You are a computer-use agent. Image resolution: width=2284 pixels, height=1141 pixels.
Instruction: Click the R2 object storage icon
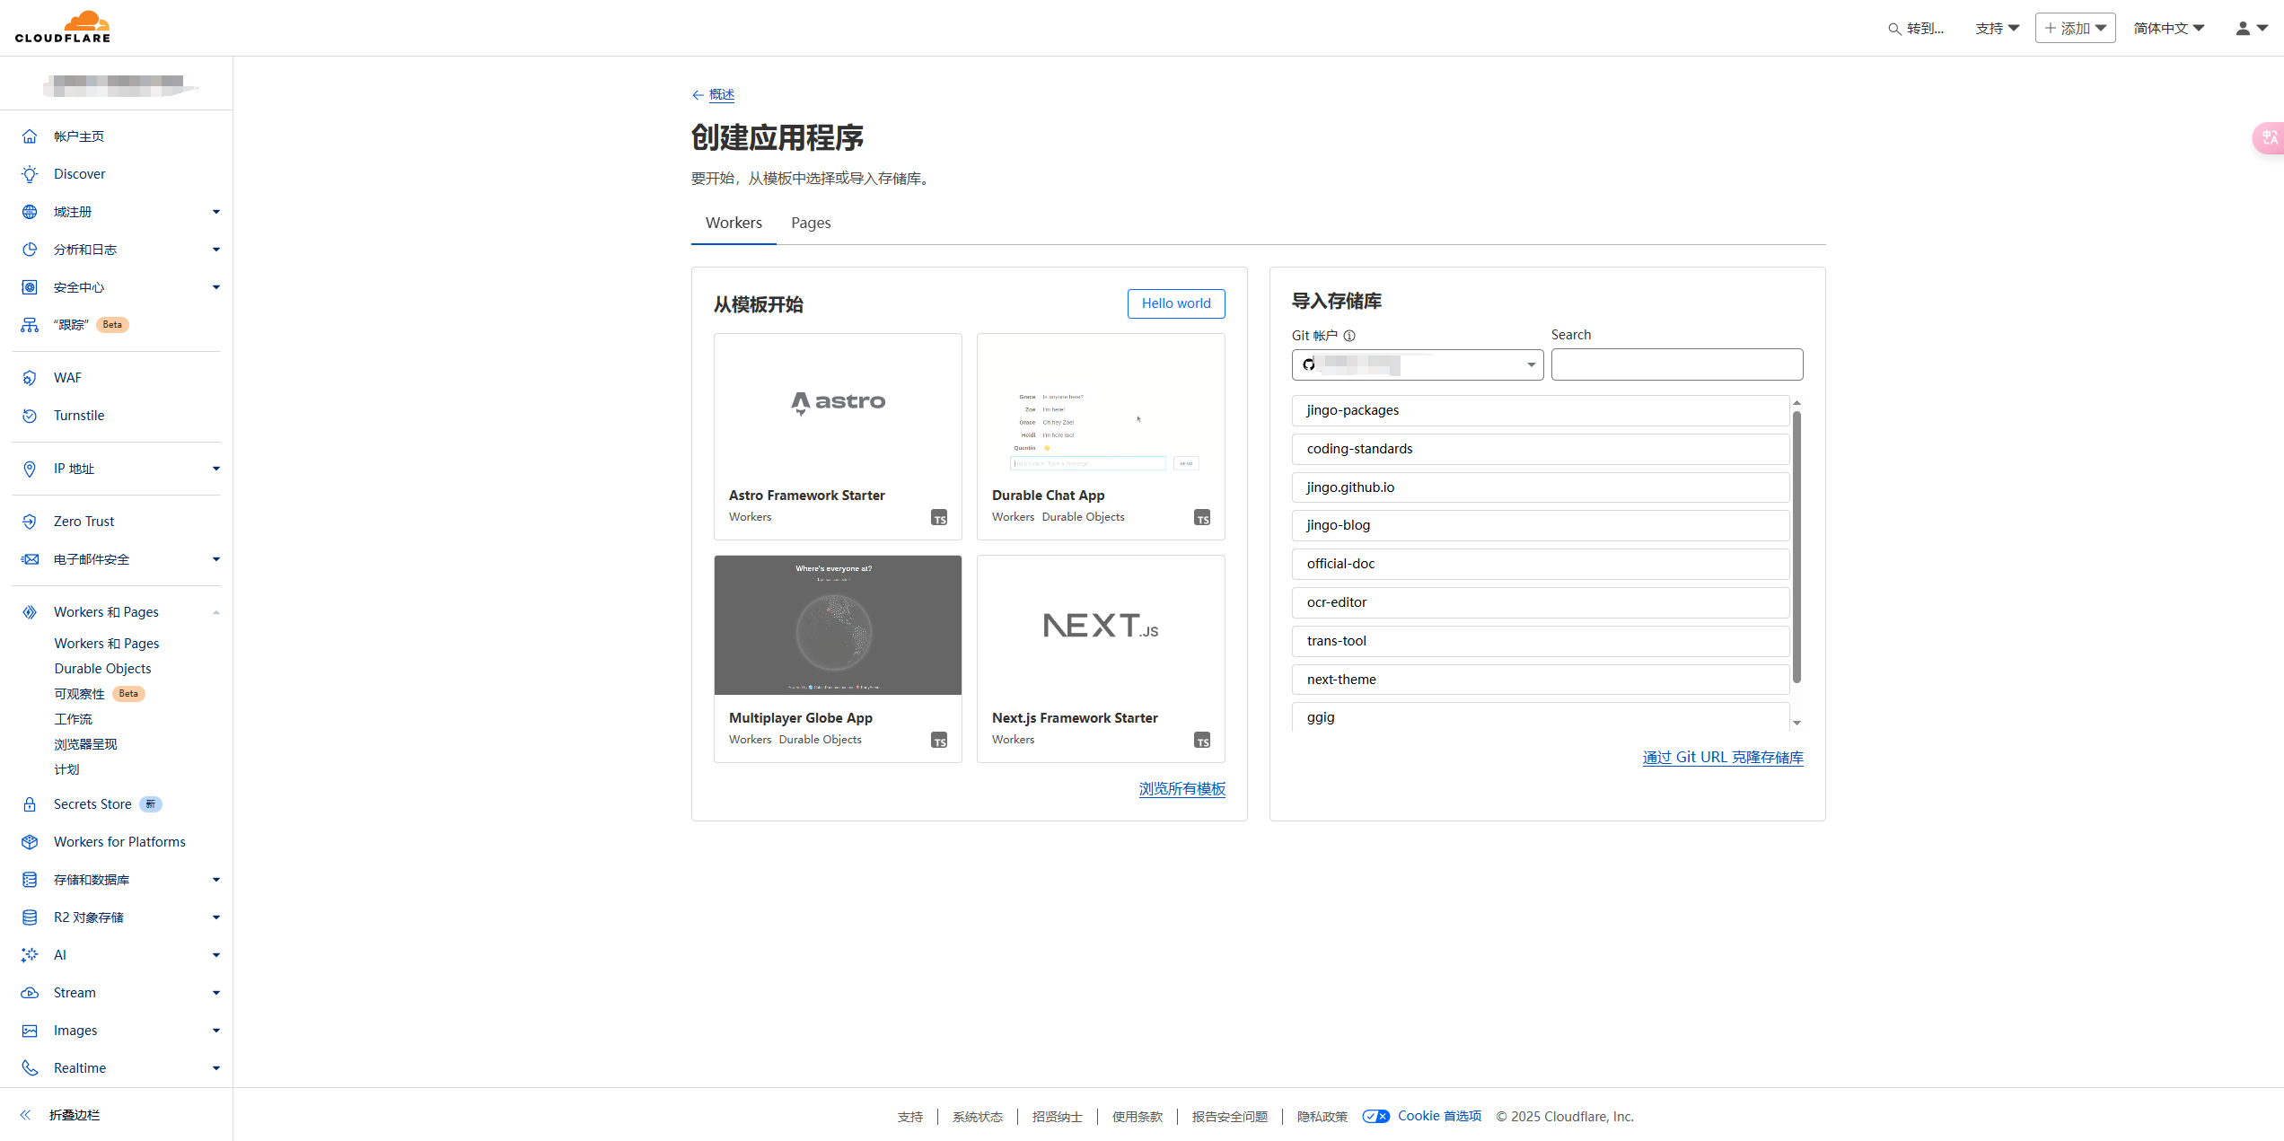(30, 917)
